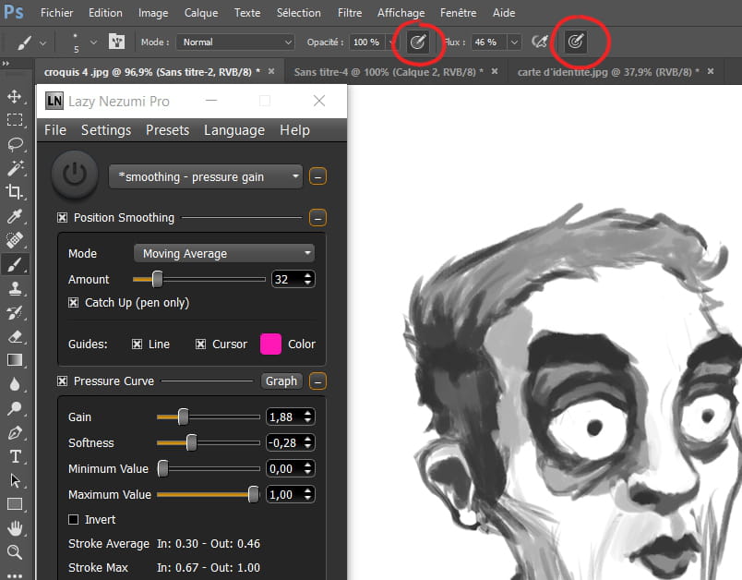Open the brush settings panel icon
Screen dimensions: 742x580
[116, 42]
